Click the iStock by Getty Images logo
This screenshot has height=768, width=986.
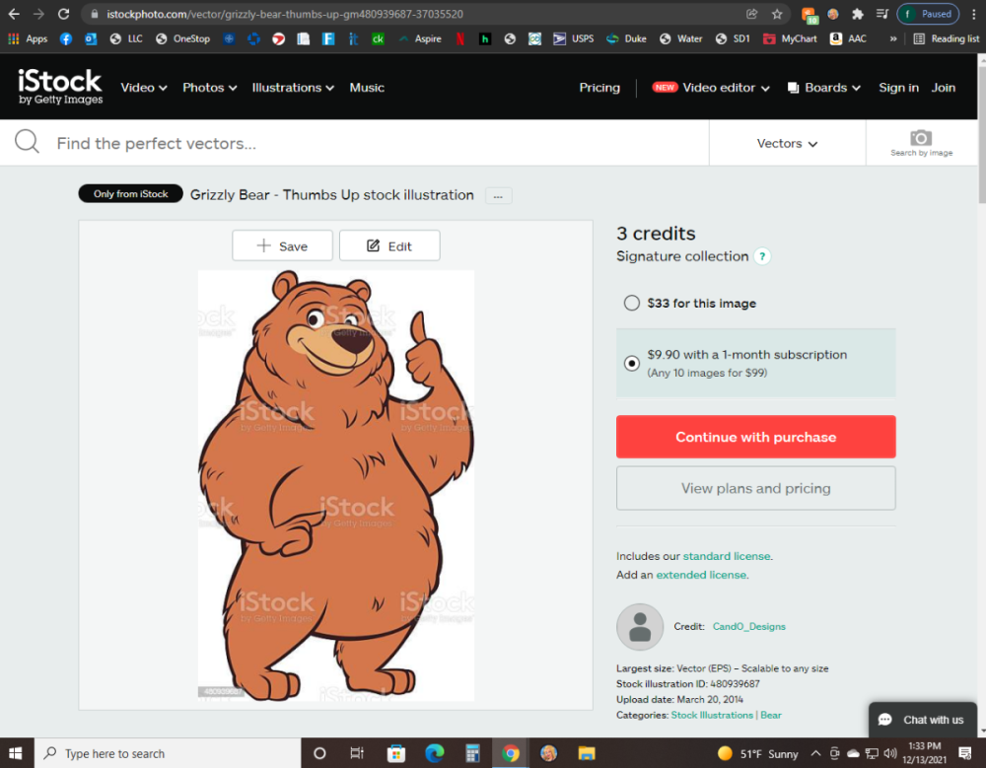coord(60,87)
